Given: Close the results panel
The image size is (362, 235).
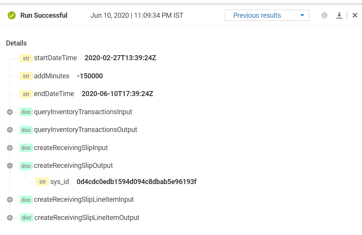Looking at the screenshot, I should coord(355,15).
